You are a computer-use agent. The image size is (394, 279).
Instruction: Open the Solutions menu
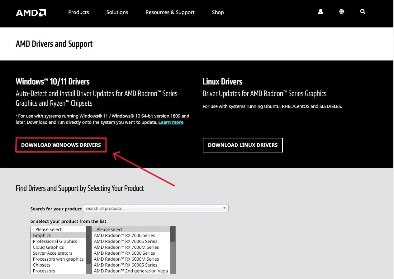click(x=117, y=12)
